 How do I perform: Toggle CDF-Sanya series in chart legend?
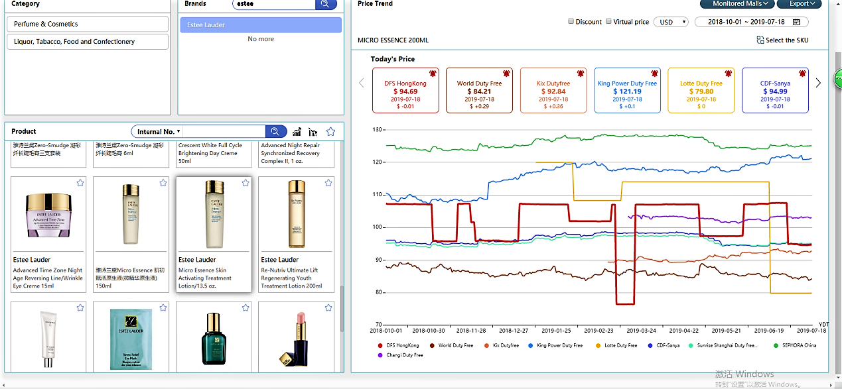click(664, 345)
